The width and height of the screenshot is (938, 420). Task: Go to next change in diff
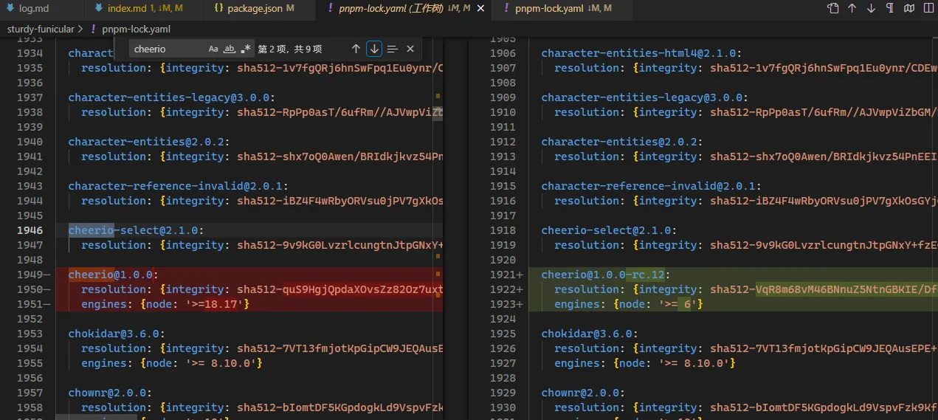871,9
